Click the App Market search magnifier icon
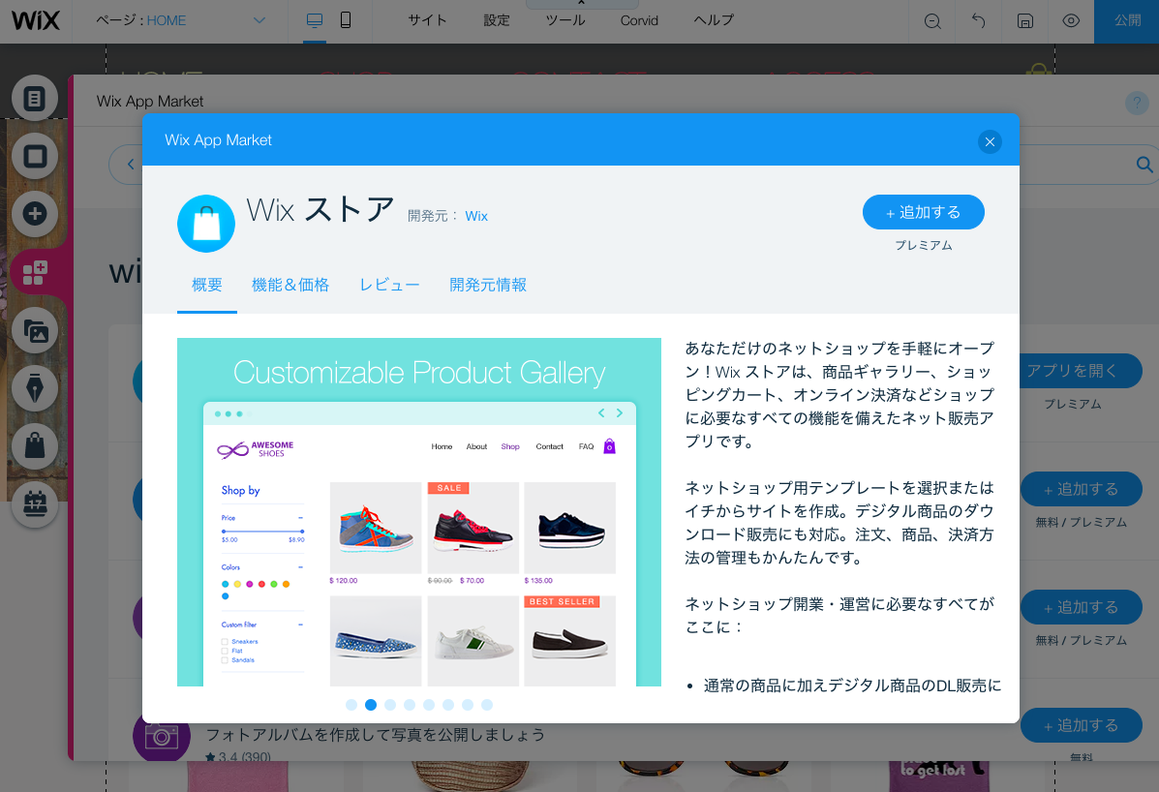1159x792 pixels. 1144,164
